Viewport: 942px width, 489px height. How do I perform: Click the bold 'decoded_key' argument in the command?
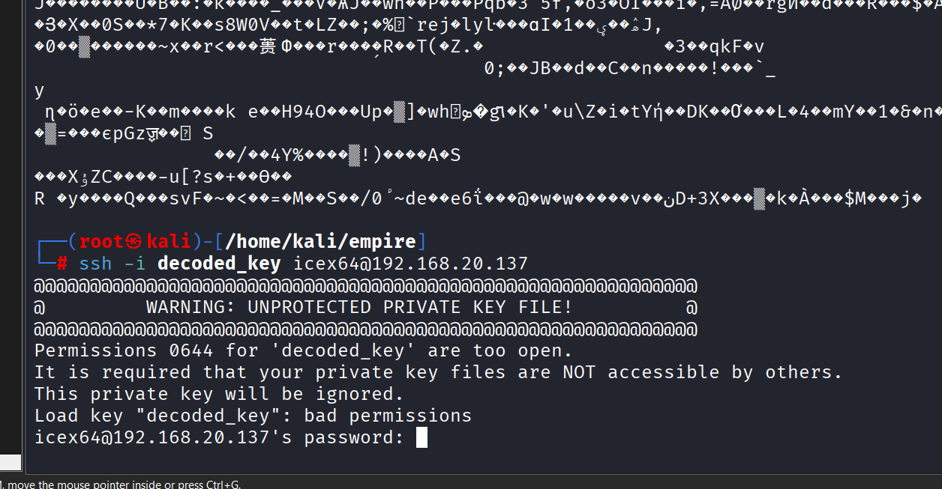219,264
